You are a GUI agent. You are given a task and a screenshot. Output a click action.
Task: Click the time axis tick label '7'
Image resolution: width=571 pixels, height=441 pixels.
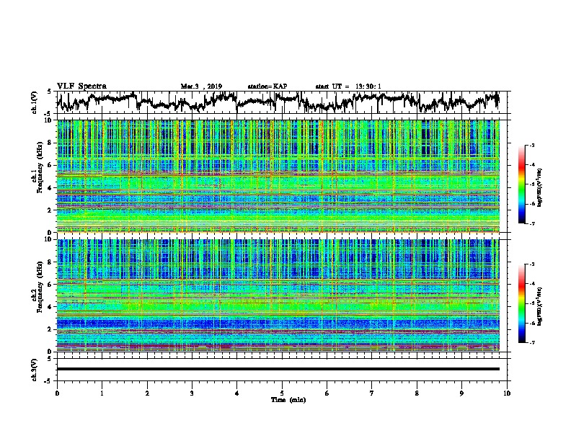[372, 393]
